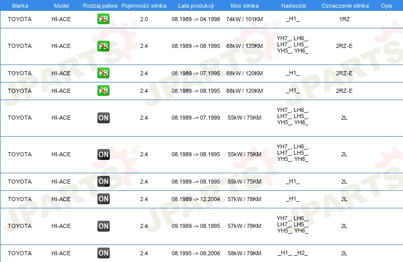Click the diesel ON icon in the 55kW _H1_ row
Viewport: 403px width, 262px height.
click(x=103, y=181)
